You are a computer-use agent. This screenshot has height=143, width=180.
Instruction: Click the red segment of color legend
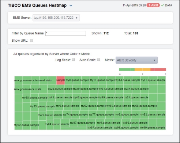tap(158, 69)
